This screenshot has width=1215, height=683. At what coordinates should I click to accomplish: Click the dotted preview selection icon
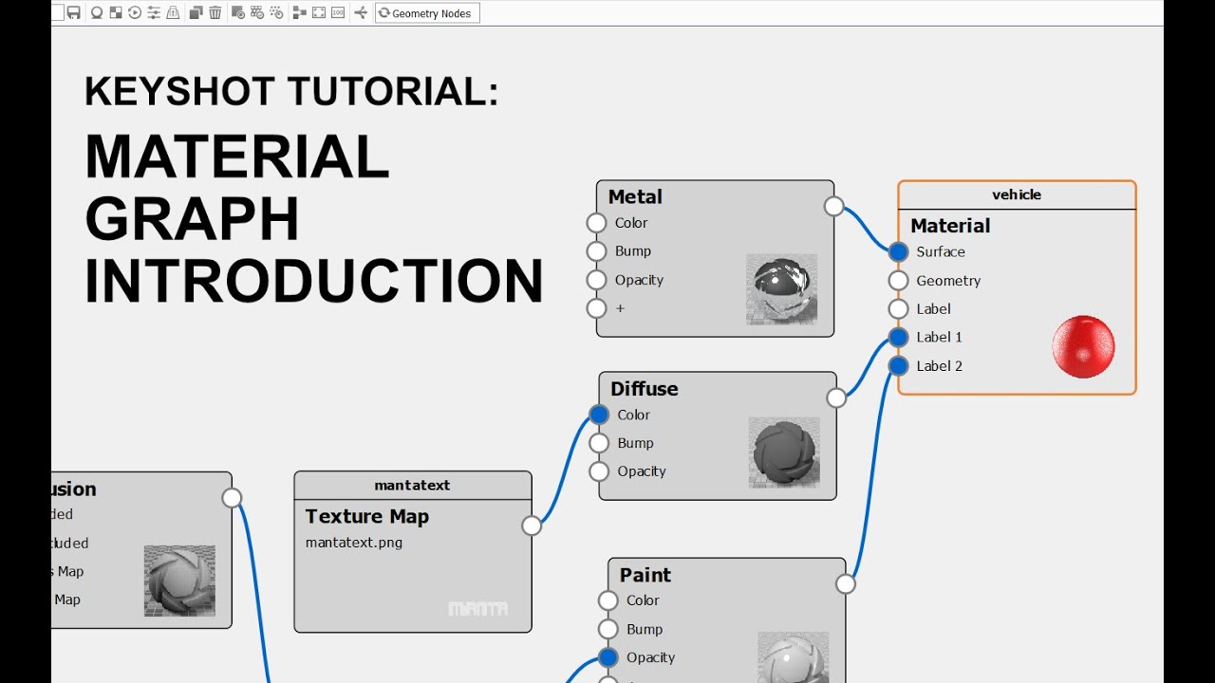276,13
